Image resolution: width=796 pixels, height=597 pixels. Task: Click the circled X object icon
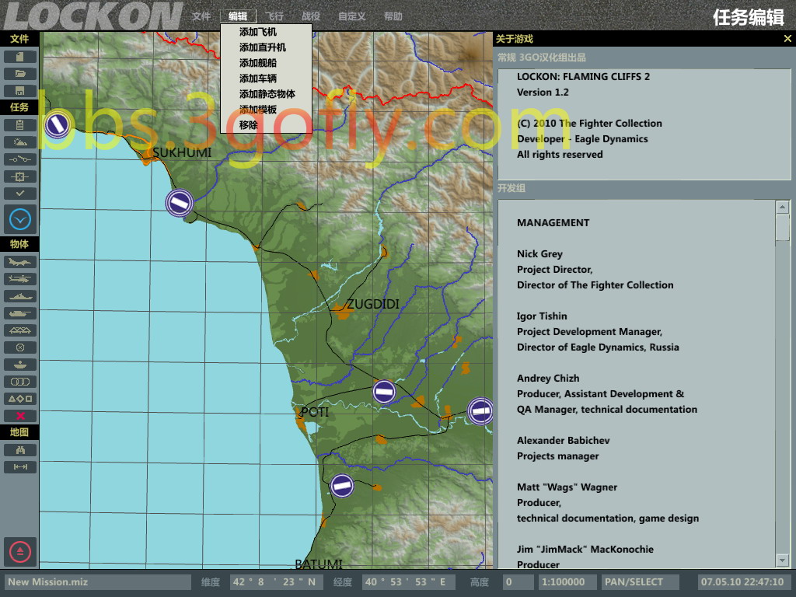click(x=19, y=347)
